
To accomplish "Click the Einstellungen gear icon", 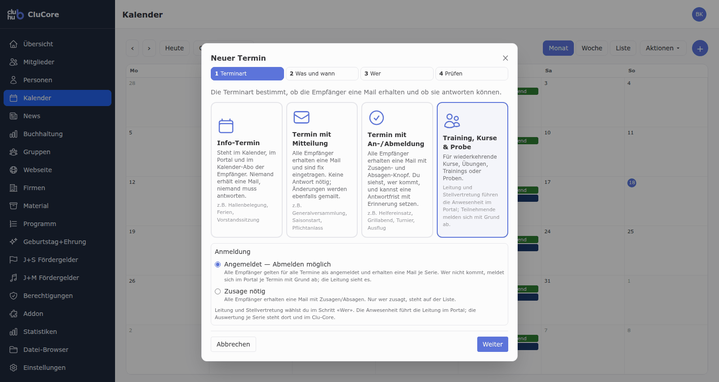I will click(13, 368).
